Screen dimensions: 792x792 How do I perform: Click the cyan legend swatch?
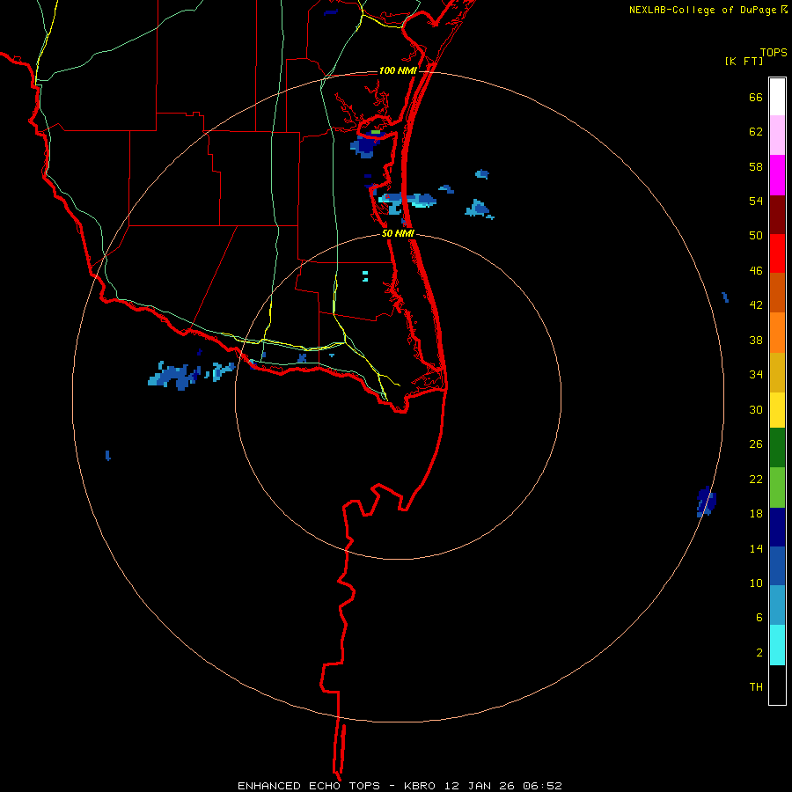[x=777, y=645]
